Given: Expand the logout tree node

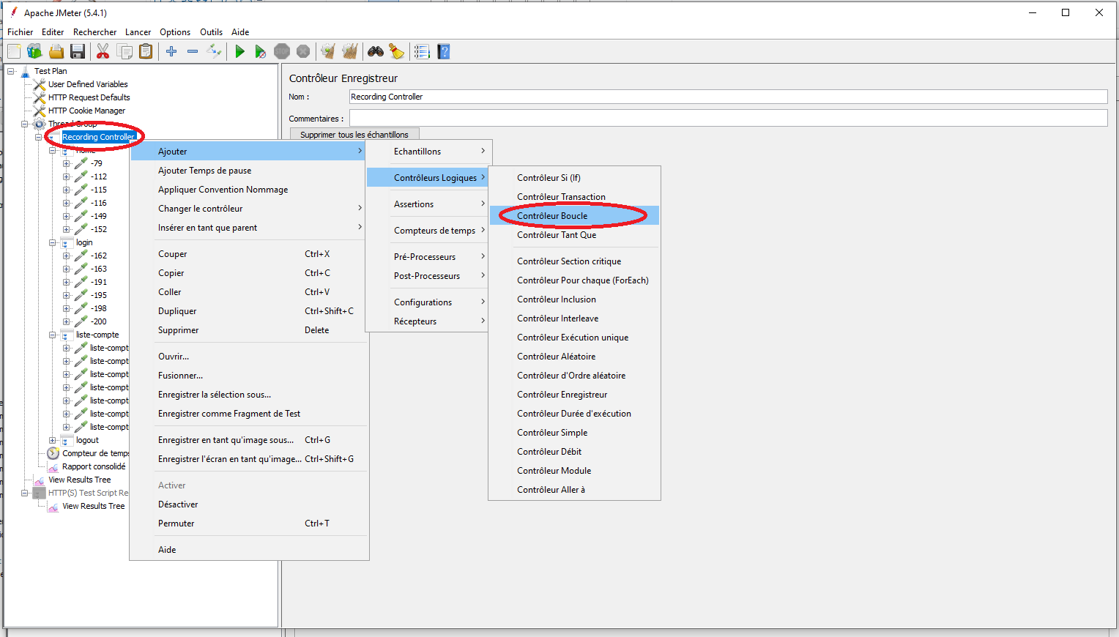Looking at the screenshot, I should (53, 440).
